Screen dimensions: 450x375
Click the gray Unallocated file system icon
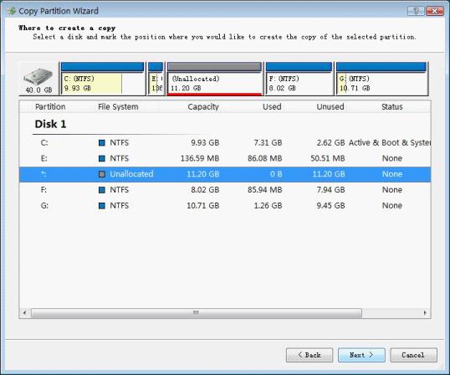[x=102, y=174]
